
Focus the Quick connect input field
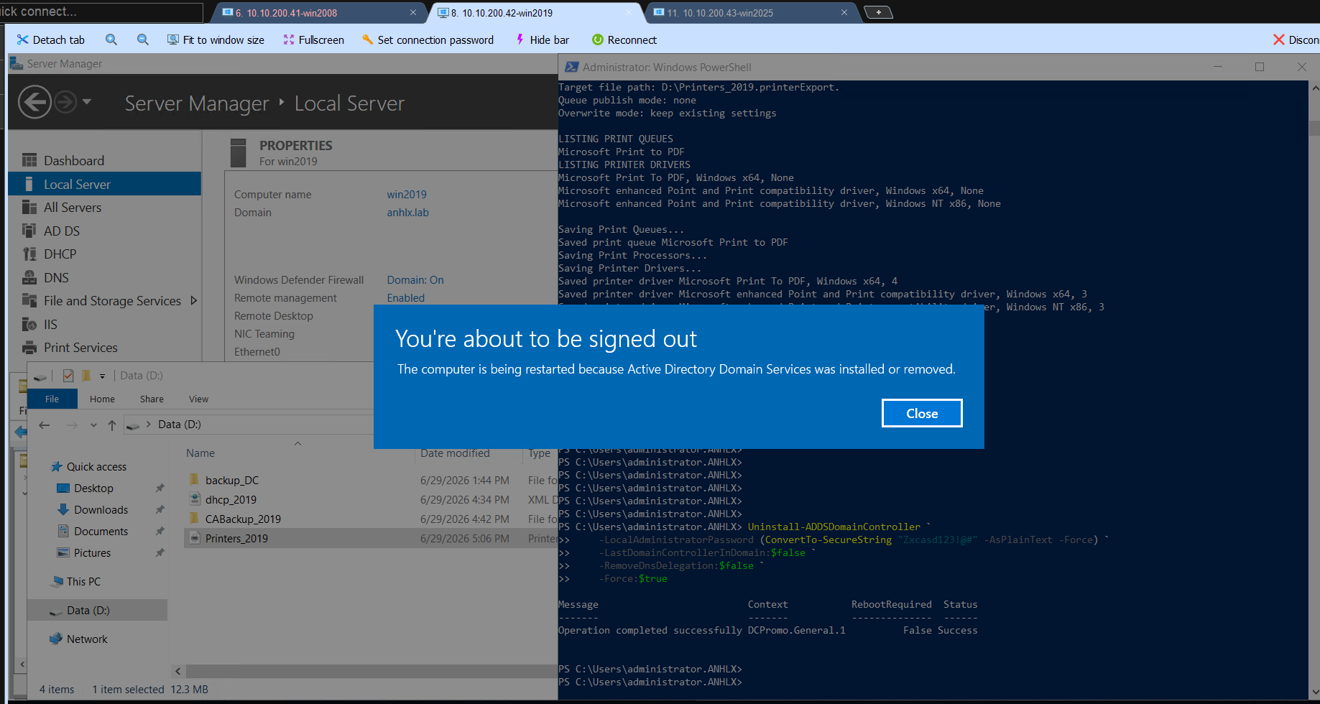tap(101, 11)
